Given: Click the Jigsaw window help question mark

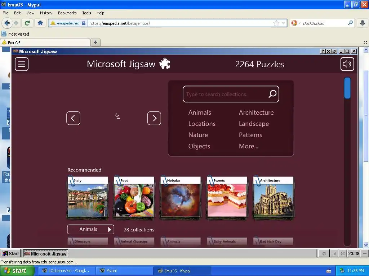Looking at the screenshot, I should coord(323,51).
